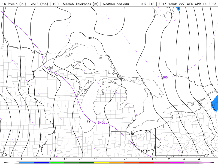This screenshot has height=164, width=218.
Task: Click the "09Z RAP" model run label
Action: [x=147, y=4]
